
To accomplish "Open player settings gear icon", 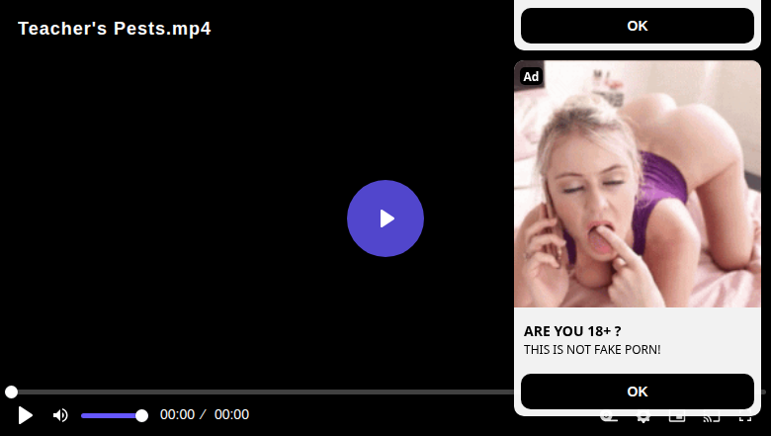I will point(642,418).
